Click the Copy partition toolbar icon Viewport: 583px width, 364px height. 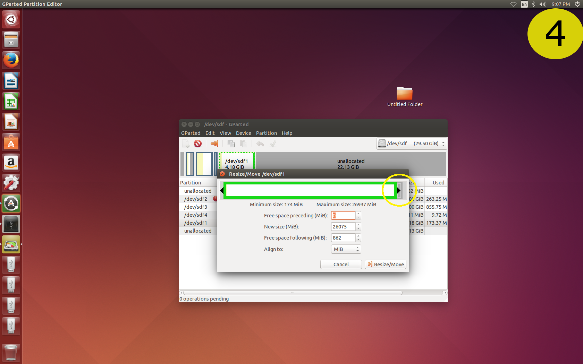click(231, 144)
